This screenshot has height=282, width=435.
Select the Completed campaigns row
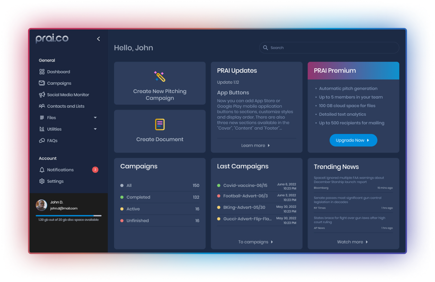tap(160, 197)
